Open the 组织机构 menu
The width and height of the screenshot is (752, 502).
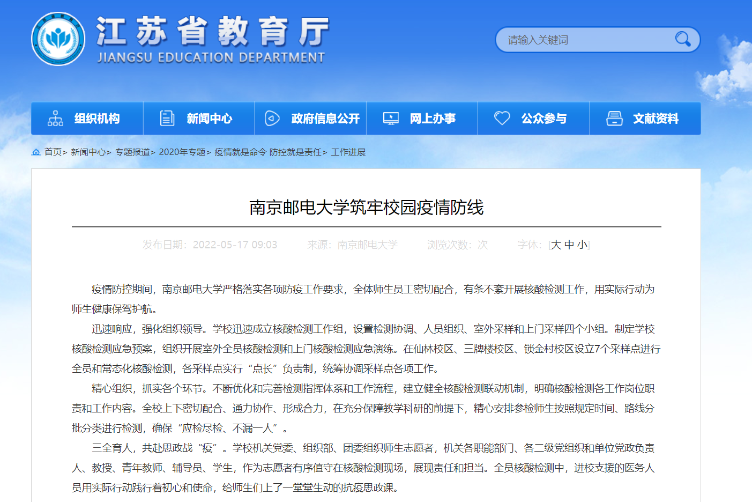click(87, 119)
